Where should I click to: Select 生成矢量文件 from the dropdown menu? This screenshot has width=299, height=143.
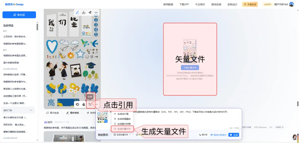[x=122, y=129]
